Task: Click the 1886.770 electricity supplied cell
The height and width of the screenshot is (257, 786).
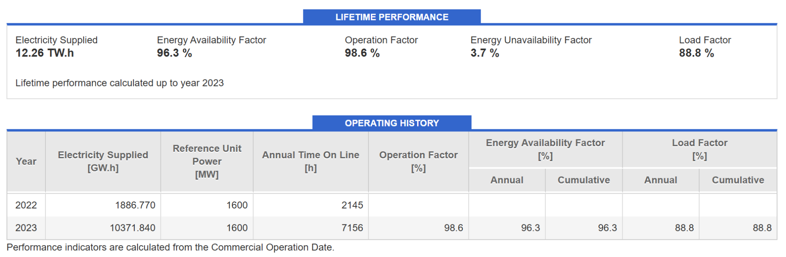Action: click(x=135, y=205)
